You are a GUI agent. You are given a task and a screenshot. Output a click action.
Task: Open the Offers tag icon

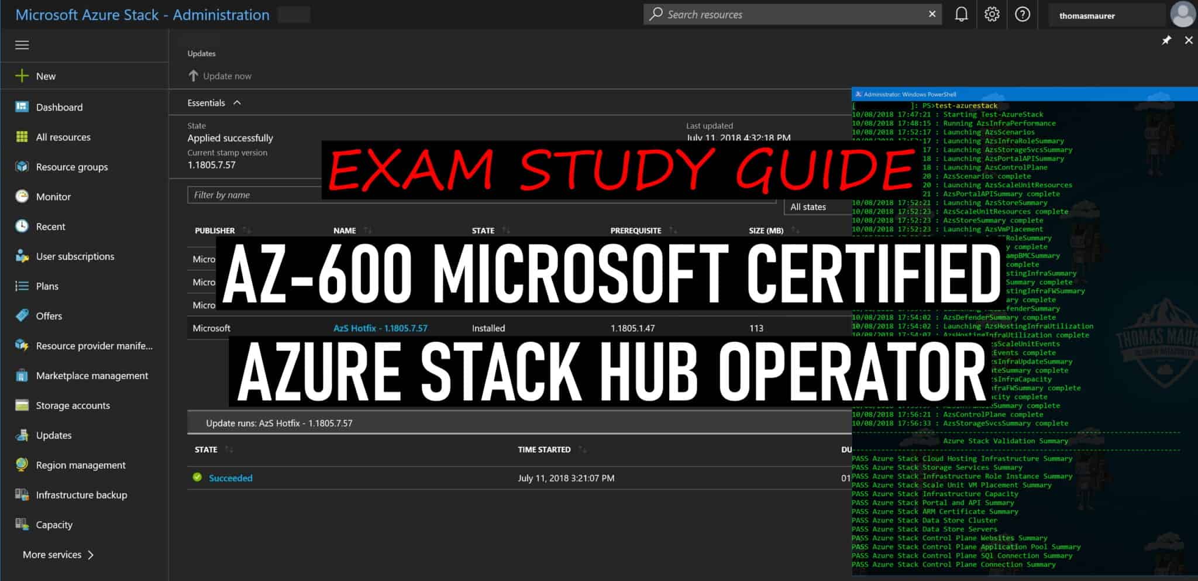coord(22,315)
